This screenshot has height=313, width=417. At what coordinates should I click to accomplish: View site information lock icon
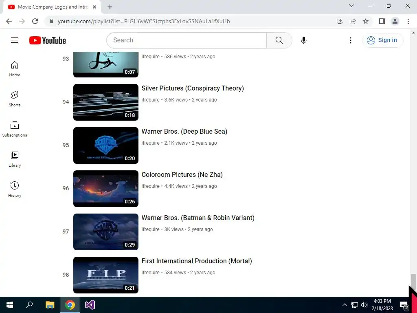point(51,21)
